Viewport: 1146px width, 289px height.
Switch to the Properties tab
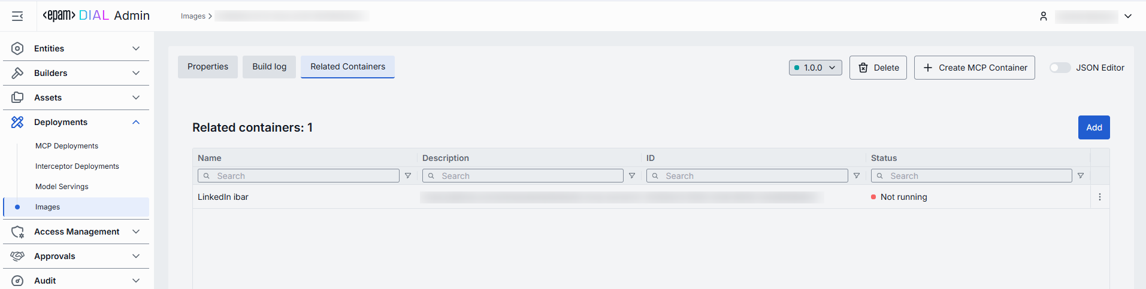tap(207, 66)
